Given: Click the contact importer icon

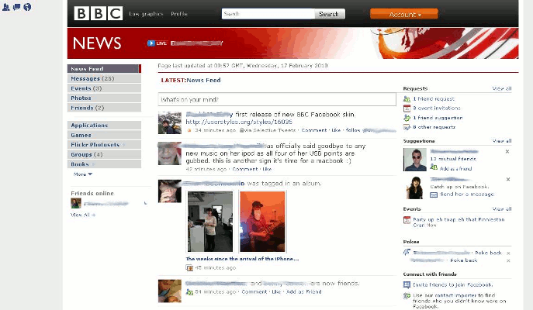Looking at the screenshot, I should click(407, 296).
